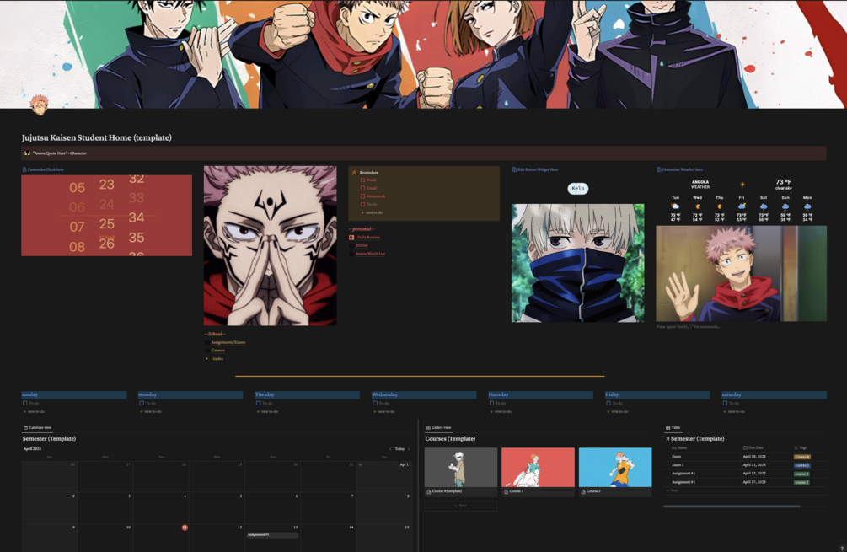Image resolution: width=847 pixels, height=552 pixels.
Task: Switch to the Gallery view tab
Action: tap(438, 428)
